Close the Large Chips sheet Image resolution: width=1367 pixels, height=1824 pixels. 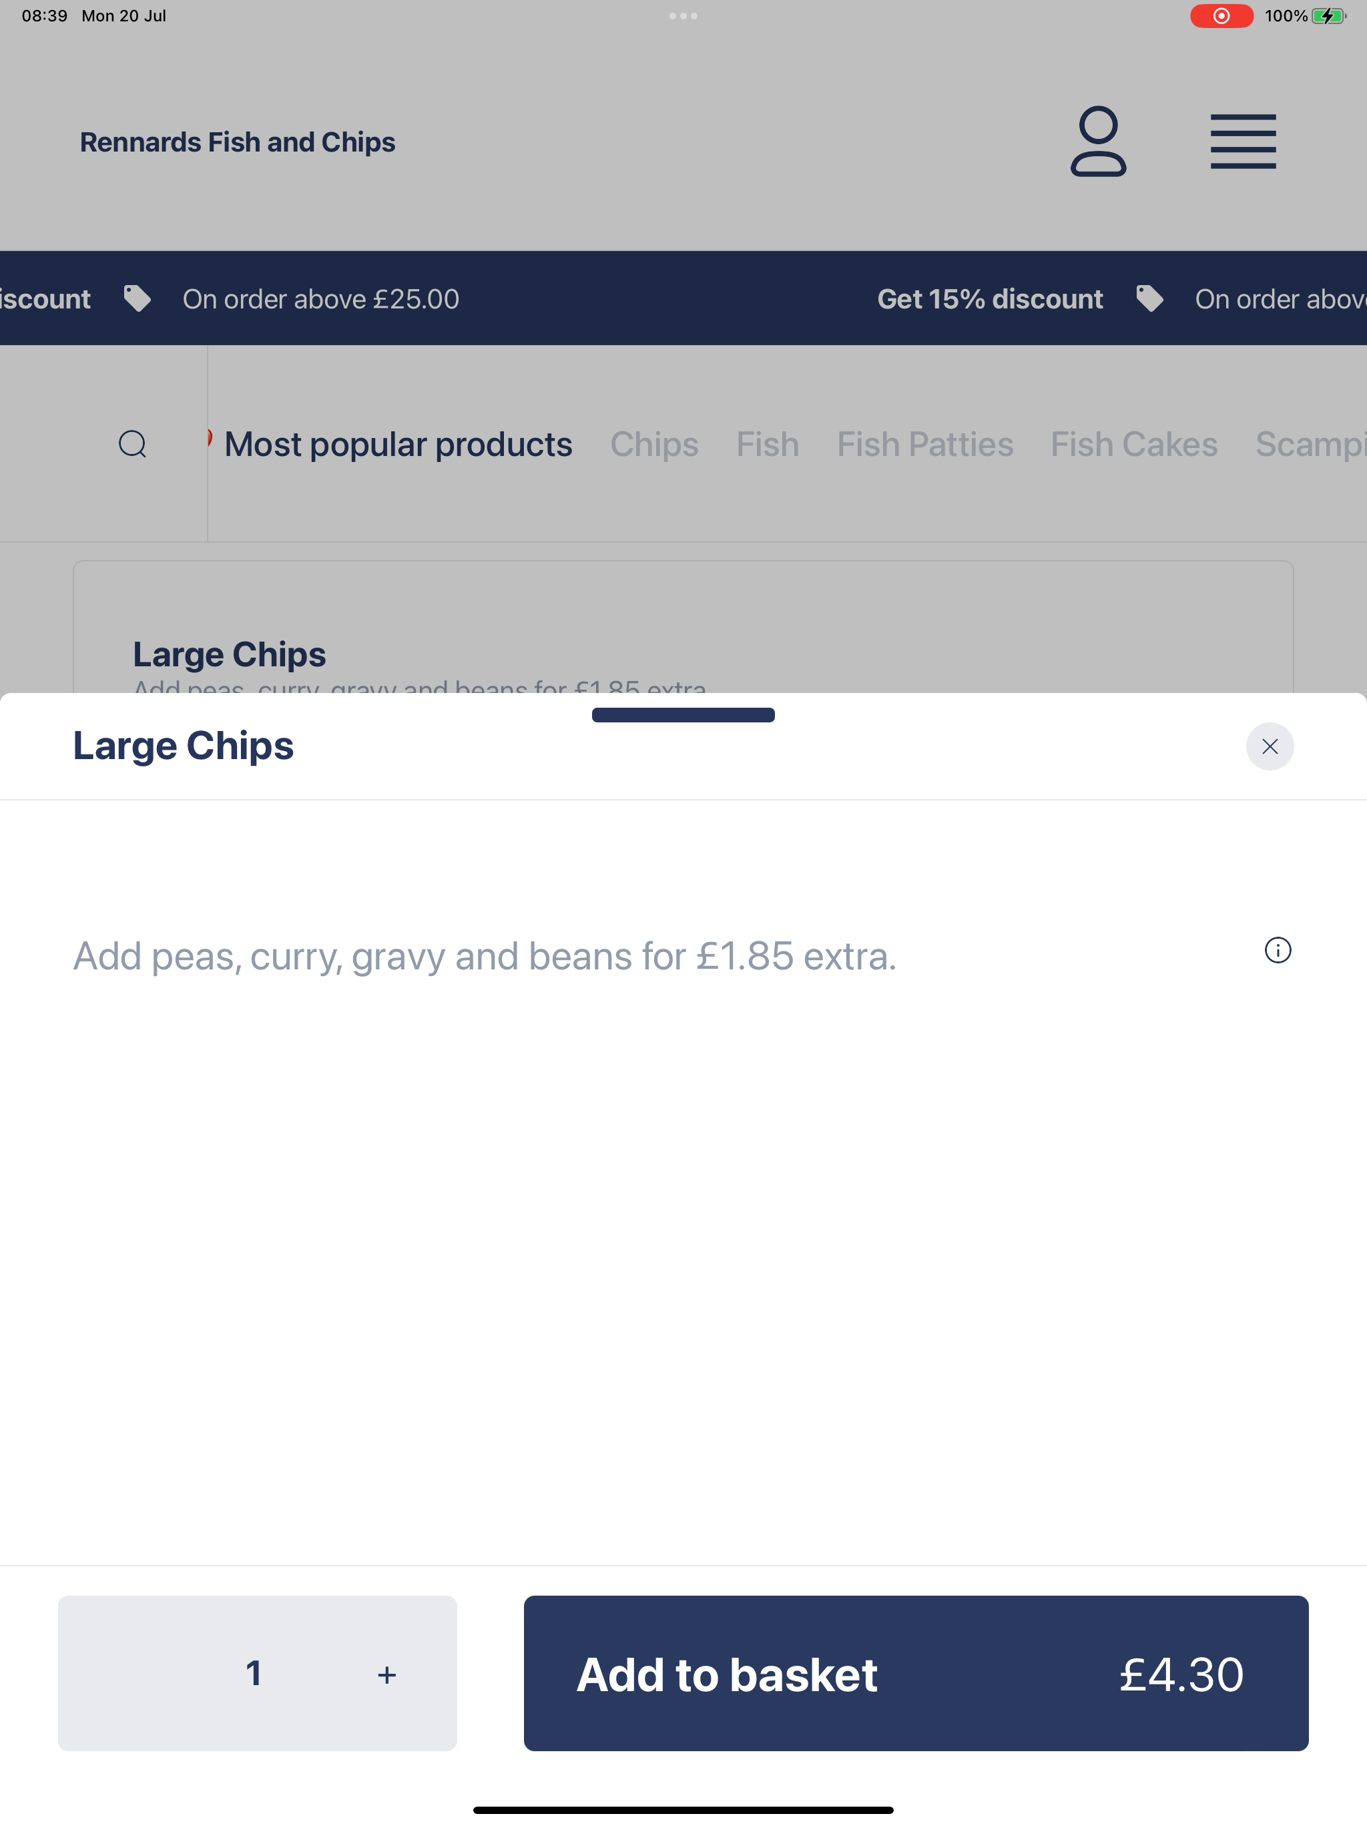[x=1269, y=746]
